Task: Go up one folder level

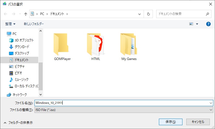Action: pyautogui.click(x=26, y=14)
